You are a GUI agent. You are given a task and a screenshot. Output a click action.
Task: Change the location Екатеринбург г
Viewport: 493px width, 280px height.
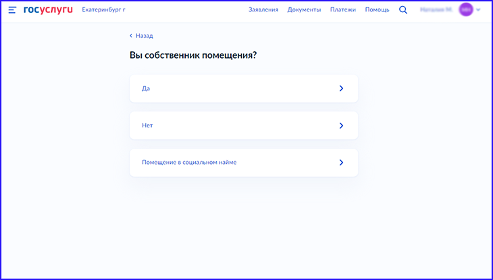point(103,10)
